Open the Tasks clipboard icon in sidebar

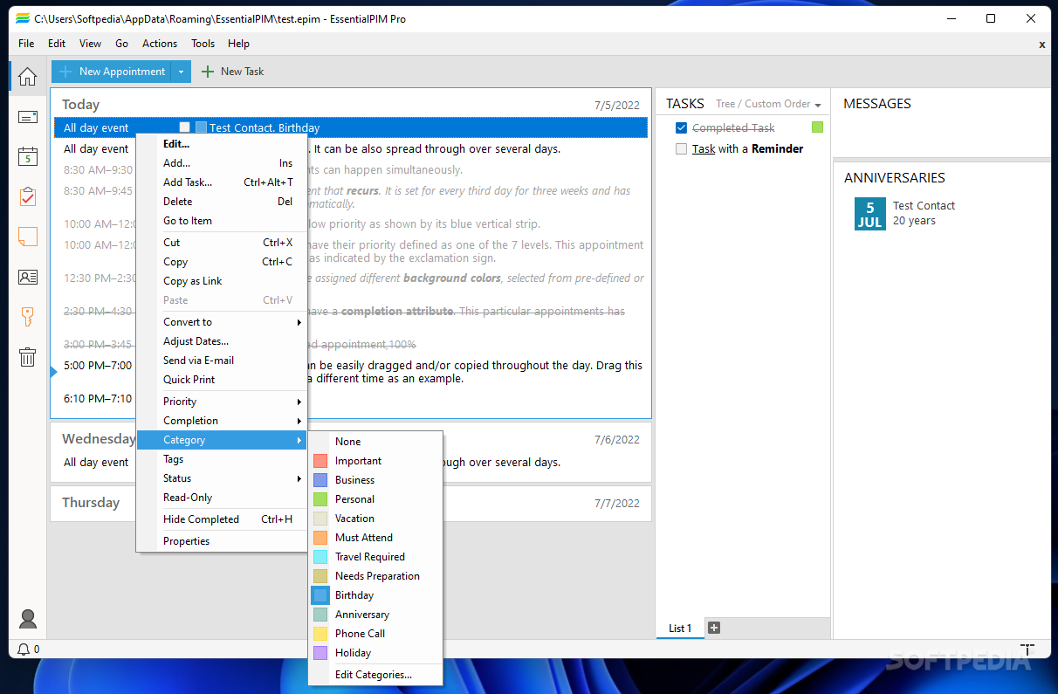(27, 196)
